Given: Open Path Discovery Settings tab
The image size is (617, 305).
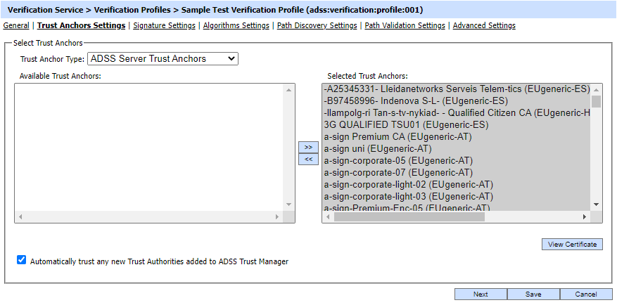Looking at the screenshot, I should (317, 25).
